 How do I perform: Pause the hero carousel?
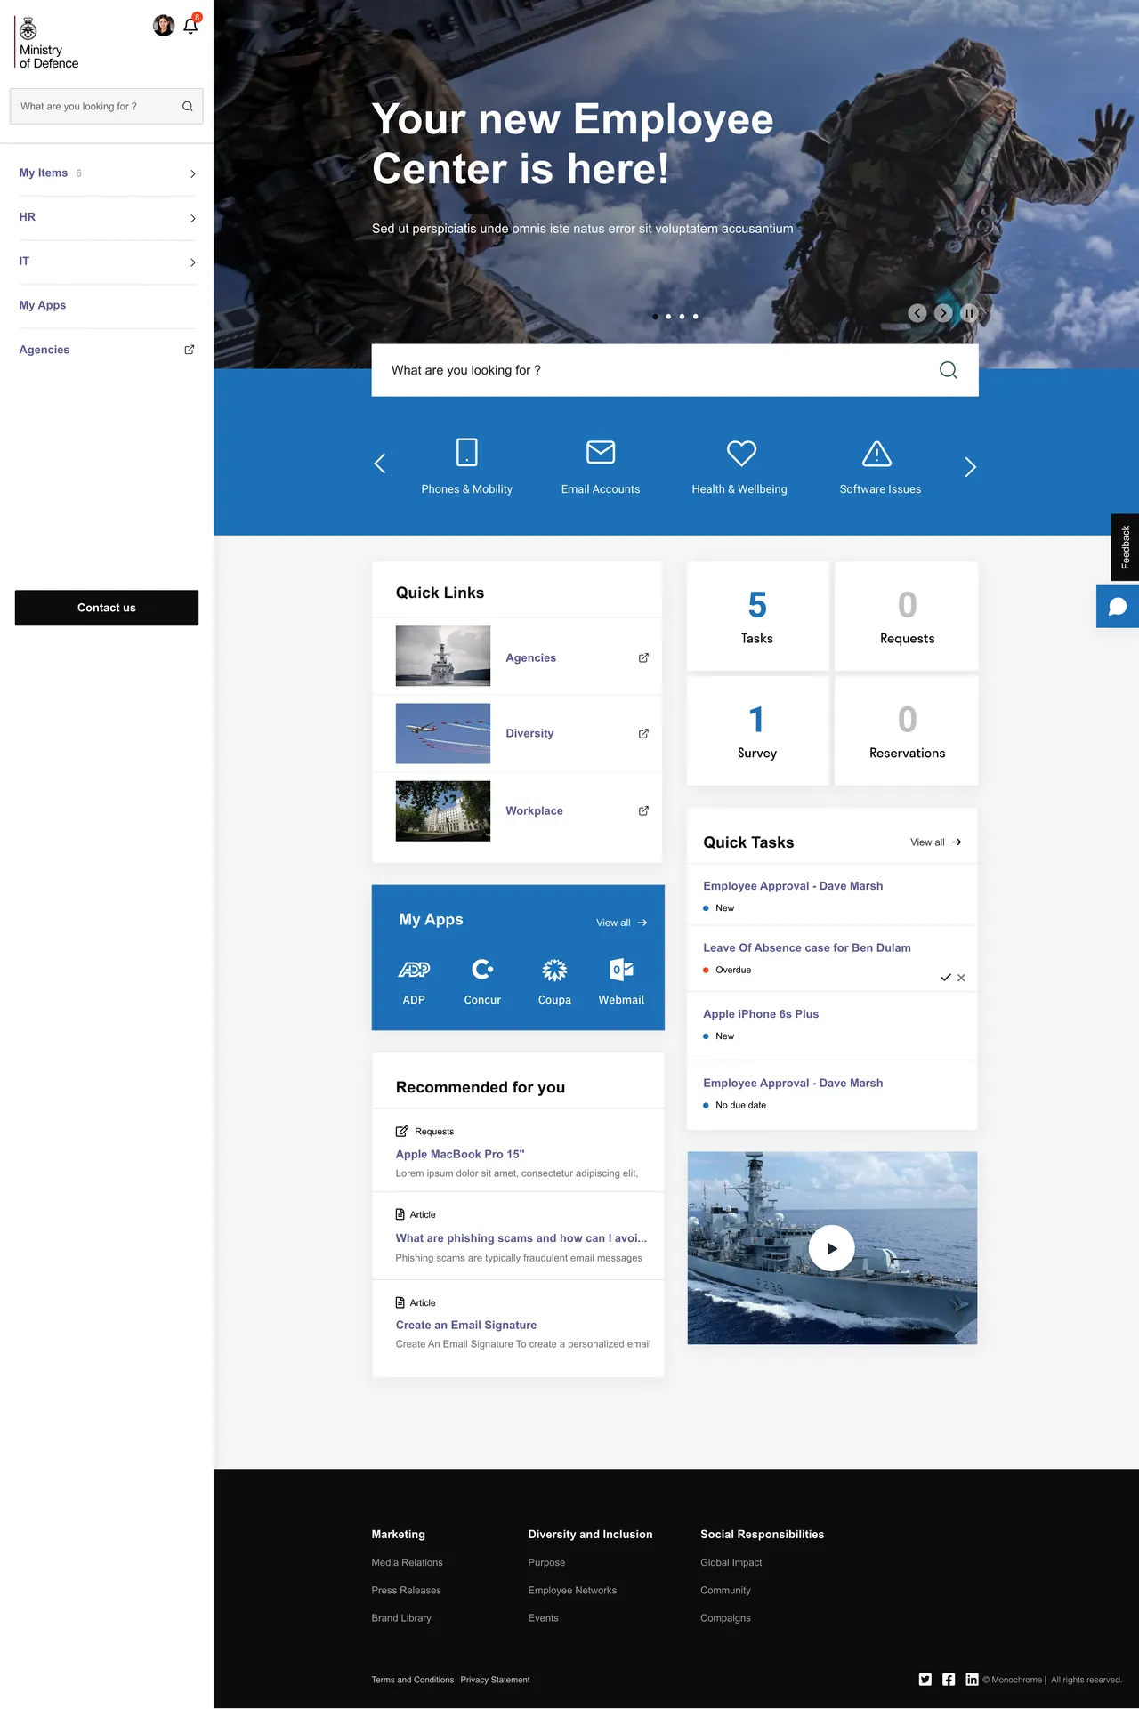pos(969,313)
